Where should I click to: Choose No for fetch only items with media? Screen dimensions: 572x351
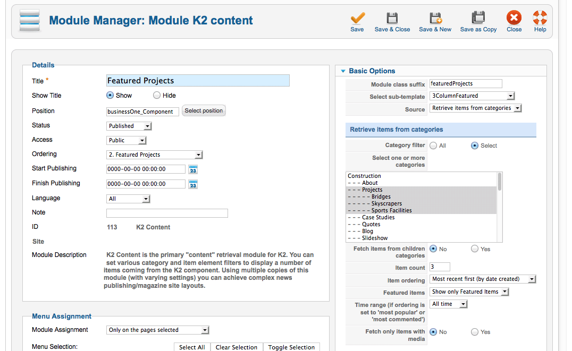click(x=433, y=332)
